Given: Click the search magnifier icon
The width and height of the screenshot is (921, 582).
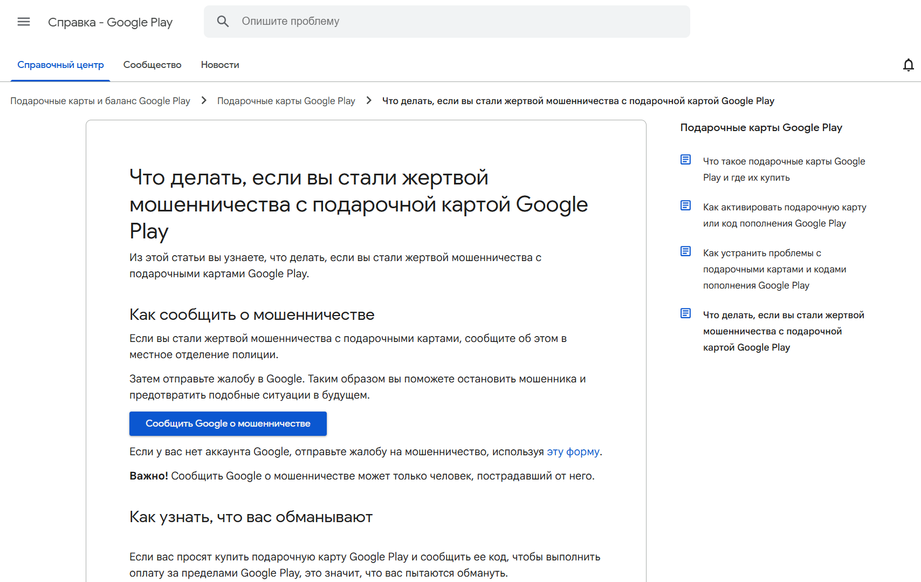Looking at the screenshot, I should coord(223,22).
